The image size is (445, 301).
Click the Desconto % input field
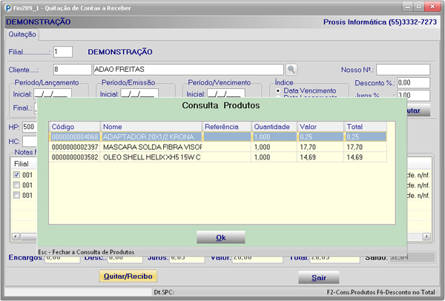tap(413, 83)
